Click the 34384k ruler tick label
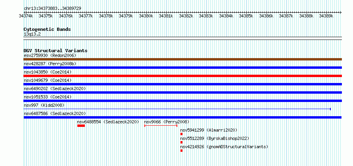The height and width of the screenshot is (166, 353). [226, 16]
